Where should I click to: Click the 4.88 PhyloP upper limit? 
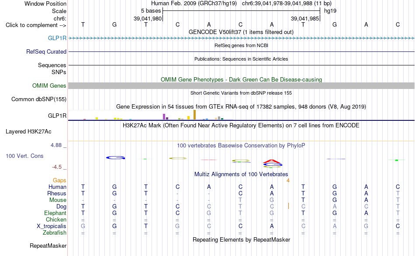[56, 145]
